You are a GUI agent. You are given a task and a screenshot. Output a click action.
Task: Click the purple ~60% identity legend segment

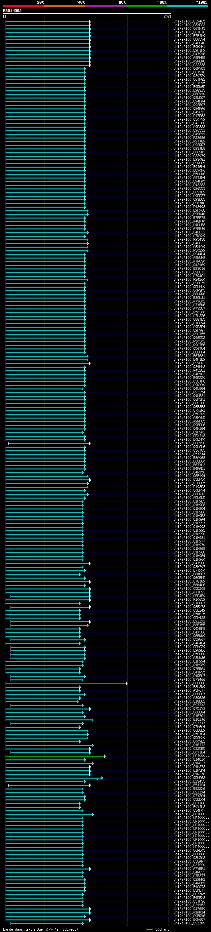(106, 6)
